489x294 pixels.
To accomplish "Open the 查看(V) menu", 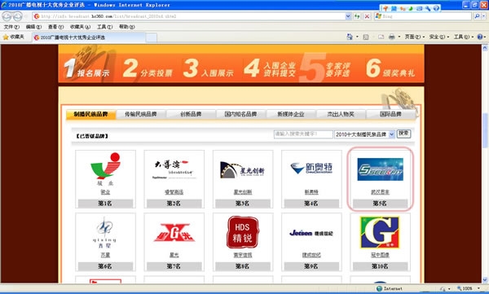I will coord(55,27).
